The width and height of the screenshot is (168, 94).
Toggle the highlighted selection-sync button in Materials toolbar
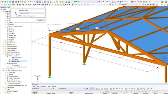pos(91,89)
